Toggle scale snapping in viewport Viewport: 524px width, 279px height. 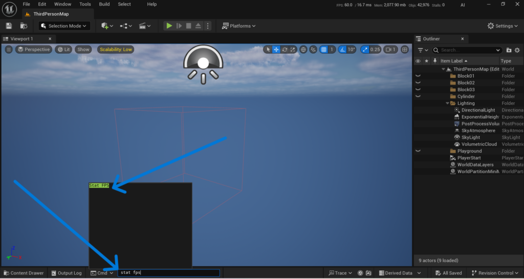[x=364, y=50]
